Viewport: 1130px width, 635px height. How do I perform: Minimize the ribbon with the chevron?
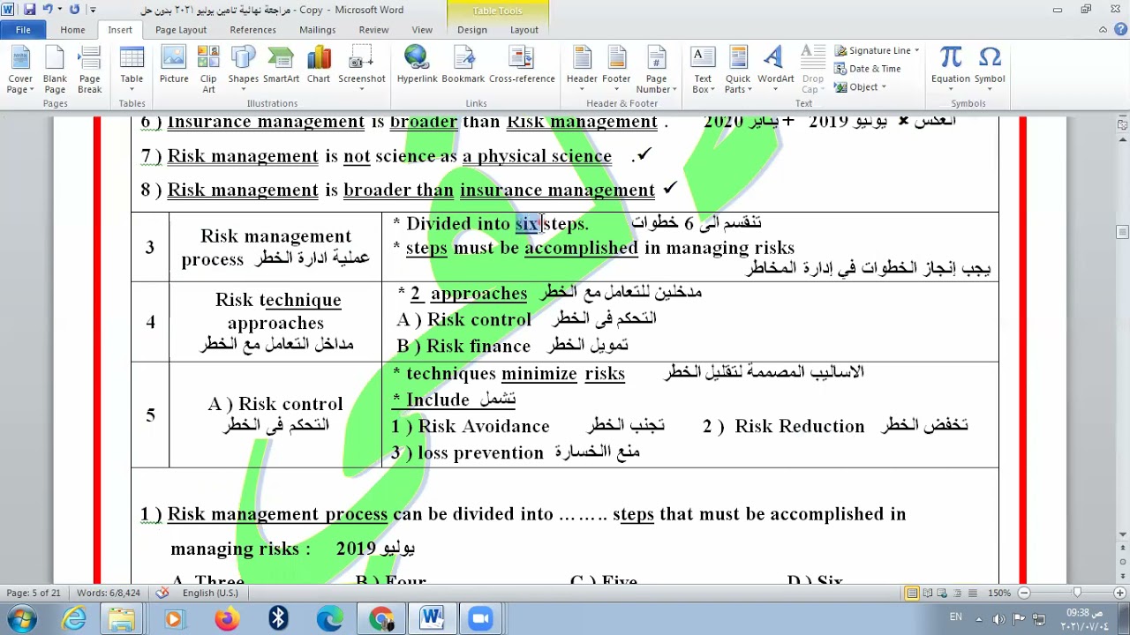point(1103,30)
